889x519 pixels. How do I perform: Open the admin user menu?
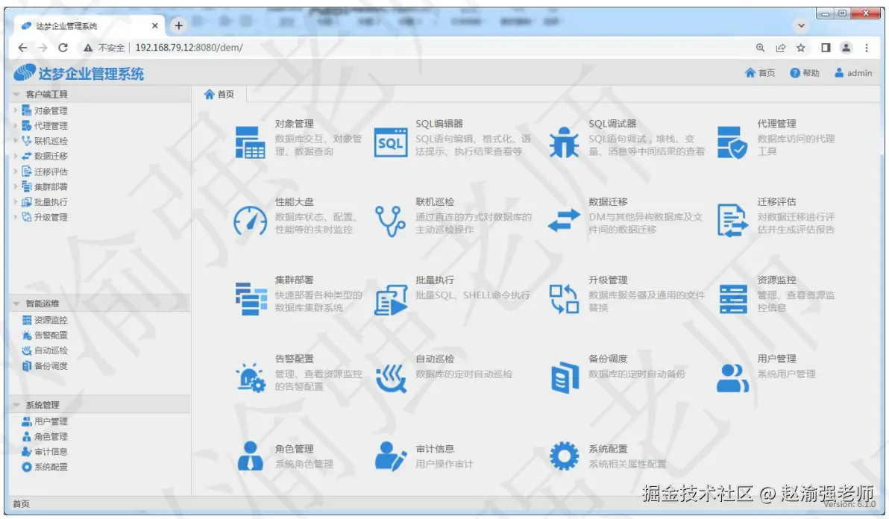coord(853,73)
